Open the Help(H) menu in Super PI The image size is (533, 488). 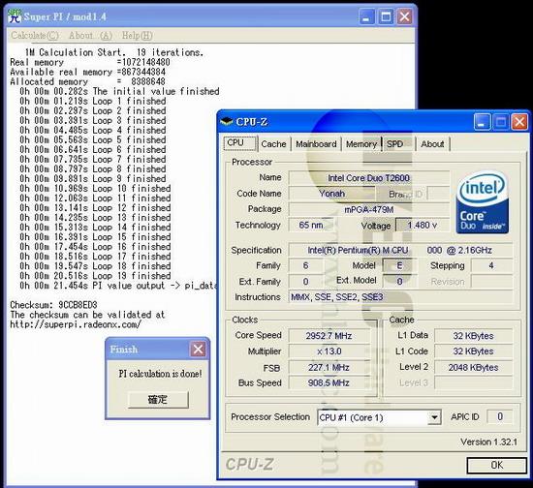tap(138, 35)
